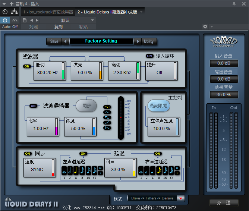The image size is (249, 211).
Task: Click 对照 compare option
Action: pos(34,27)
